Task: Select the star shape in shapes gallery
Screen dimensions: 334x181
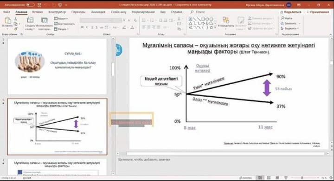Action: point(211,28)
